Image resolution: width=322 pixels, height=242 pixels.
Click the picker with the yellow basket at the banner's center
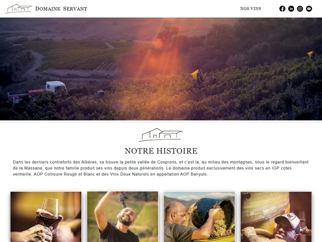pyautogui.click(x=198, y=77)
